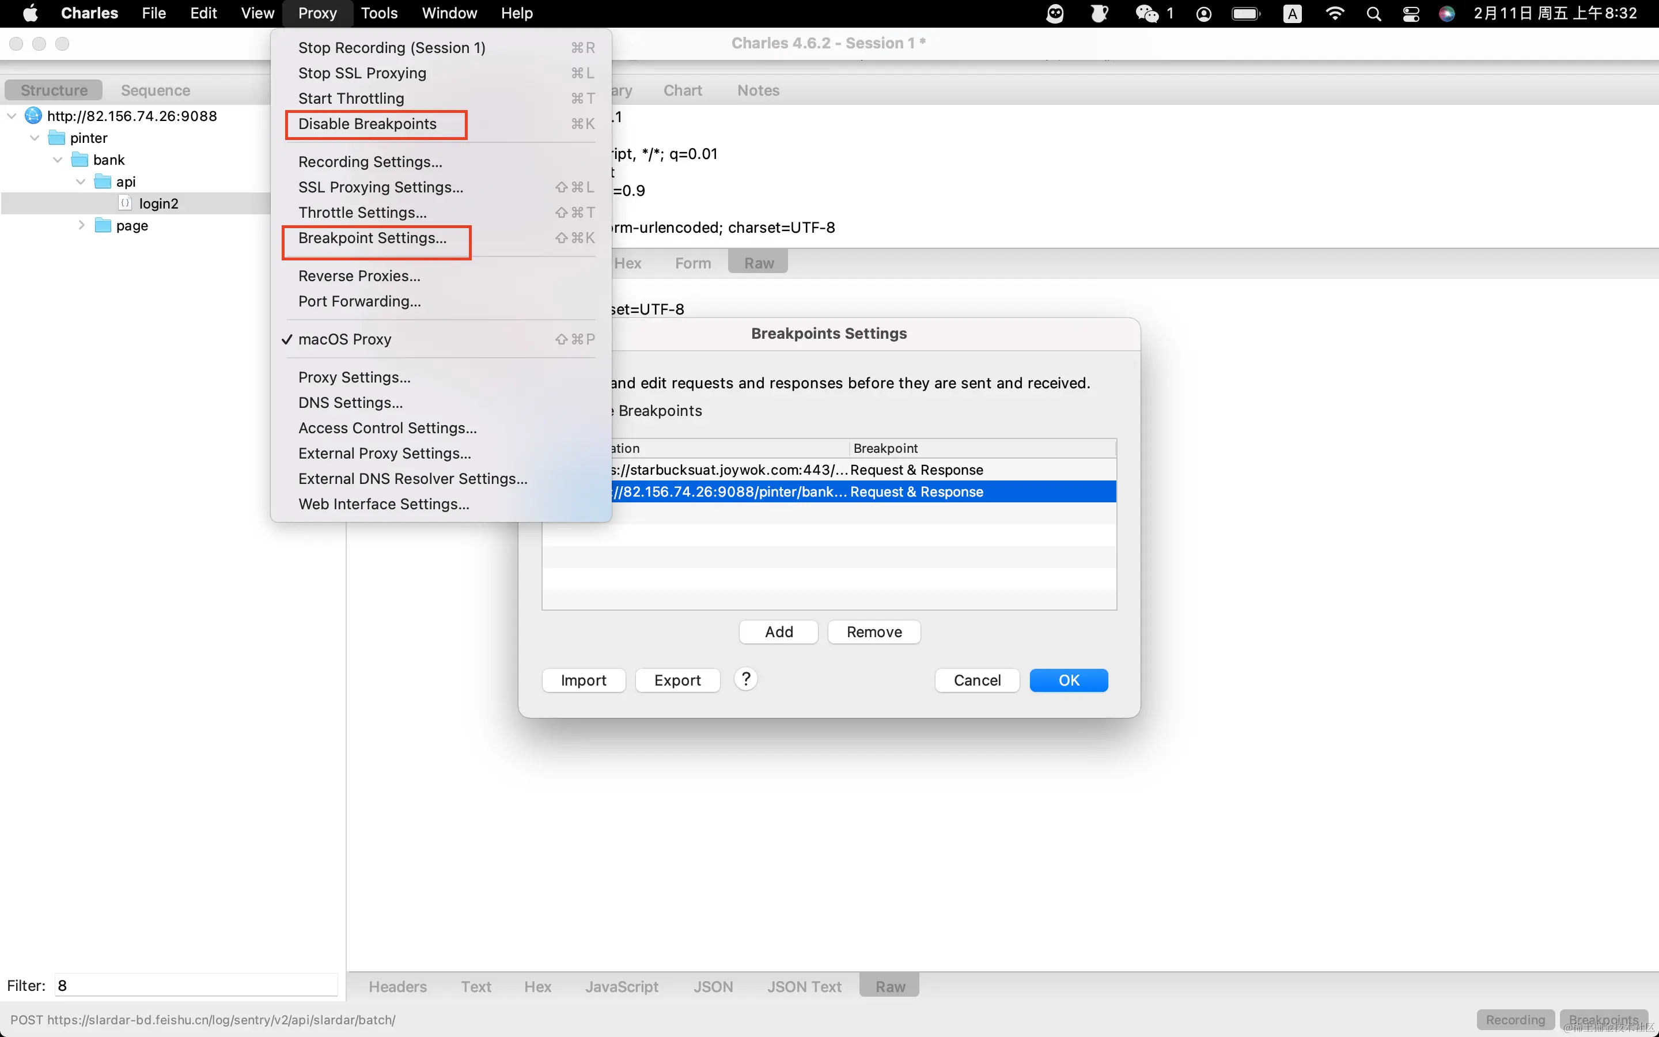Click the Siri icon in menu bar

point(1446,14)
